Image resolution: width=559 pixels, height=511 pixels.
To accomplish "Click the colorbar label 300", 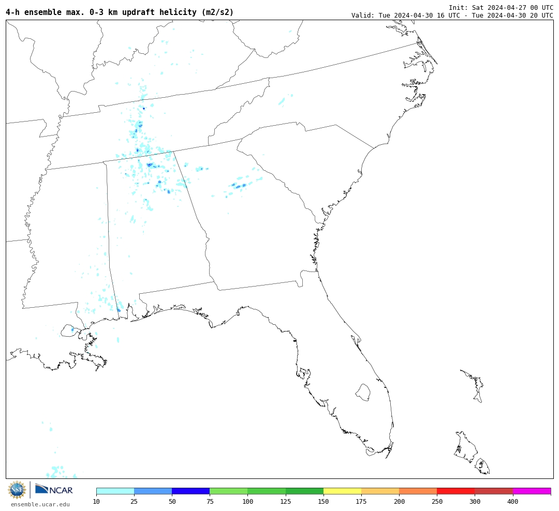I will [475, 502].
